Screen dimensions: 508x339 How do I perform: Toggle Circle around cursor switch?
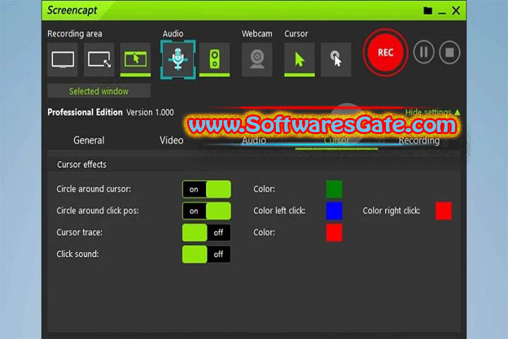pos(206,189)
